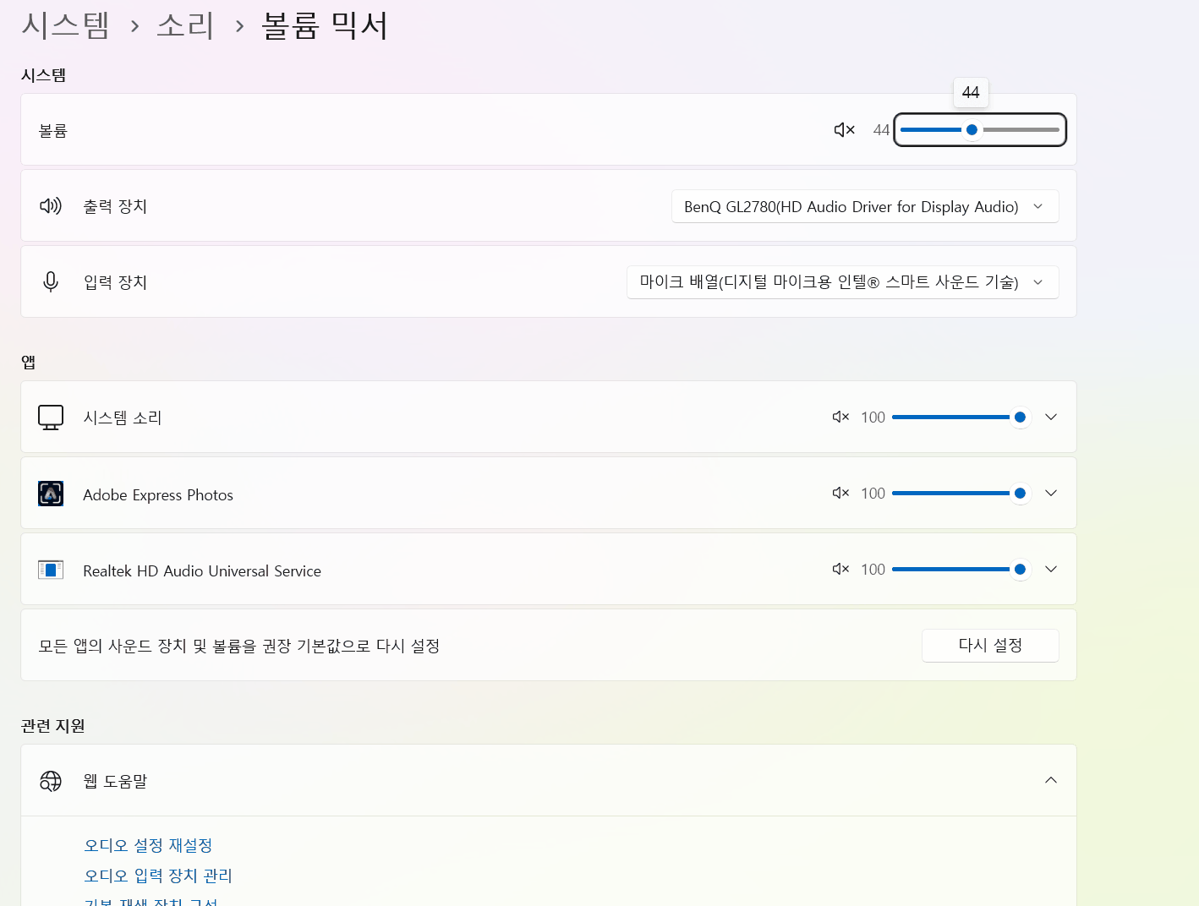Click the 입력 장치 label
The image size is (1199, 906).
(115, 282)
